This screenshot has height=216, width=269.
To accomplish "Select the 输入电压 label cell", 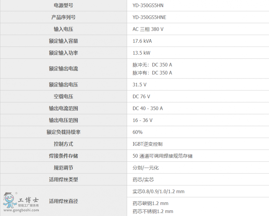I will pos(63,29).
